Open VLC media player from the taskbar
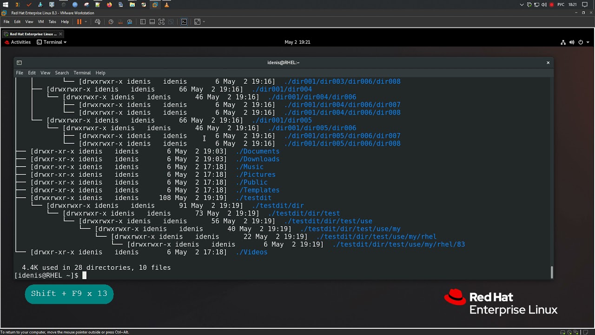595x335 pixels. click(166, 5)
